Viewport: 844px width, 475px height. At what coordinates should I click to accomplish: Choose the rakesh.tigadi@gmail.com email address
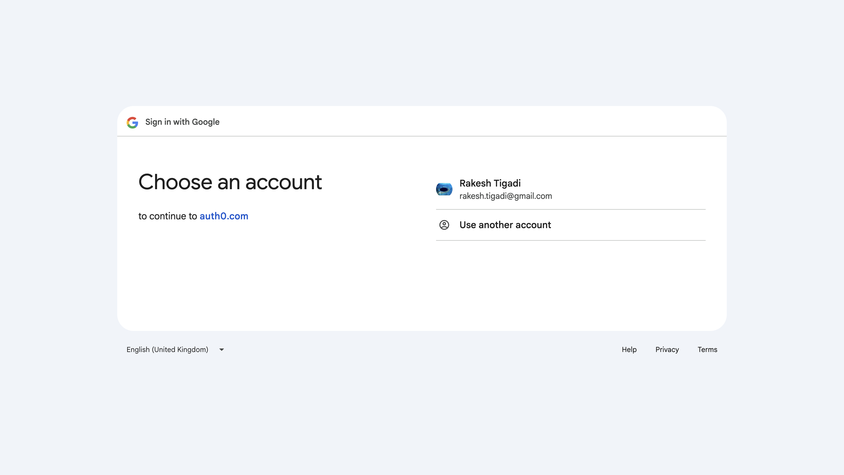coord(505,196)
